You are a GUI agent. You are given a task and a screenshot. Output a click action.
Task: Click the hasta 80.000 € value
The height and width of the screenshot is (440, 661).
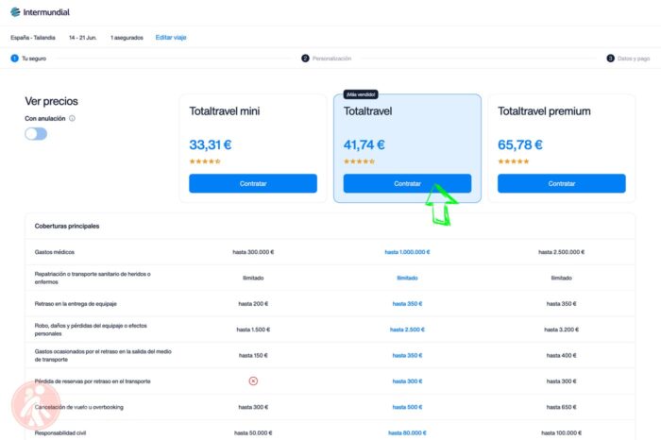click(x=407, y=432)
